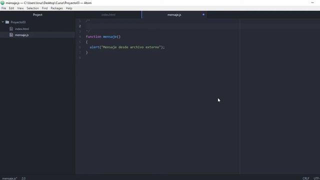
Task: Open the Selection menu
Action: pyautogui.click(x=32, y=8)
